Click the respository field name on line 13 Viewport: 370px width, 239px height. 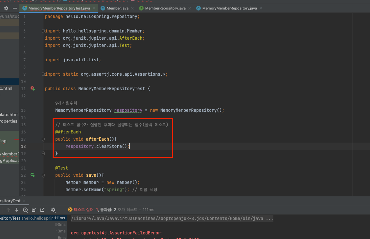pos(128,110)
